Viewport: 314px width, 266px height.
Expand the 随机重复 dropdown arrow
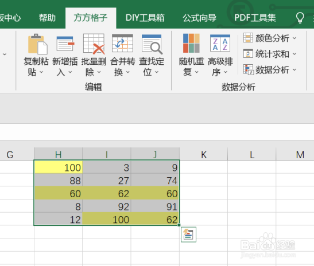197,72
